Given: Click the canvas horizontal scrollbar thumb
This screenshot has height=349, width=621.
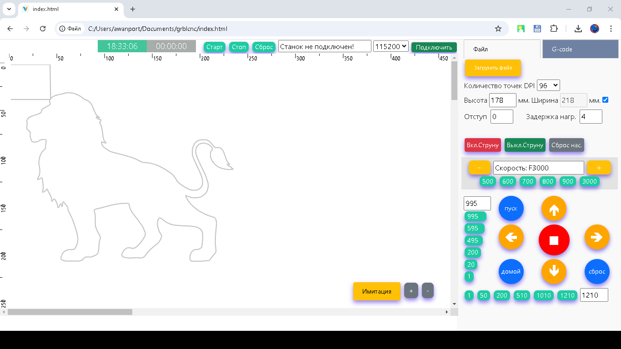Looking at the screenshot, I should click(70, 312).
